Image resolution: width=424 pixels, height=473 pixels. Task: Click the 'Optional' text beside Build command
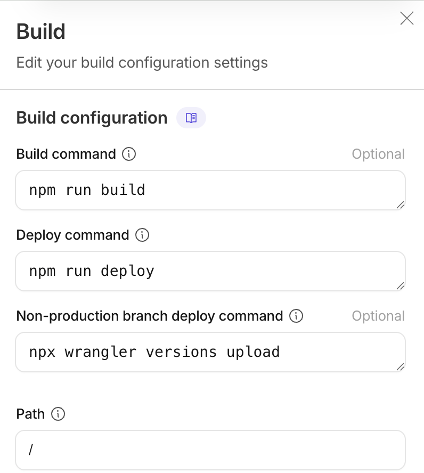(378, 154)
